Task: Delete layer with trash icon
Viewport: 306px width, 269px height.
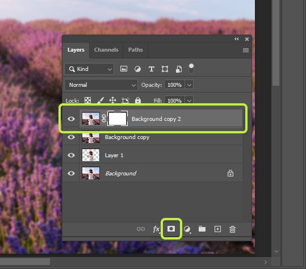Action: tap(232, 229)
